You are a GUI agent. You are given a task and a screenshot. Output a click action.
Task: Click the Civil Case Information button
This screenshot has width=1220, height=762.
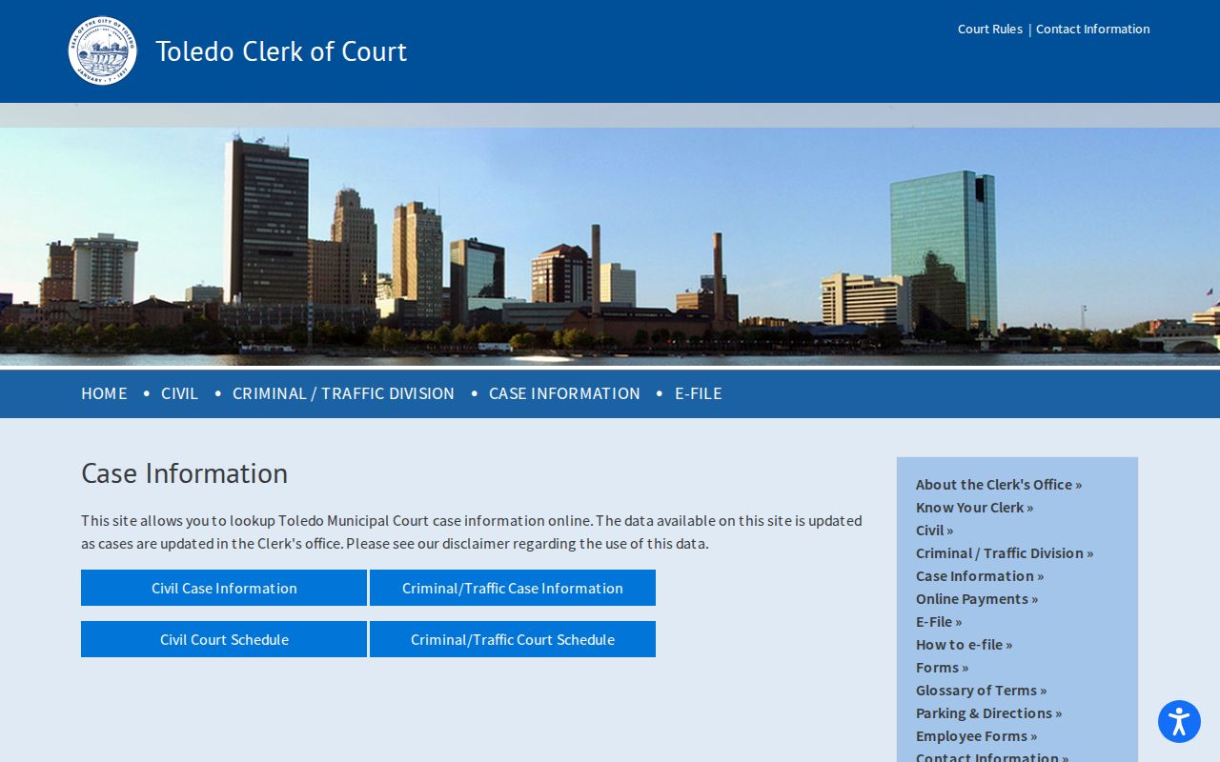tap(224, 588)
